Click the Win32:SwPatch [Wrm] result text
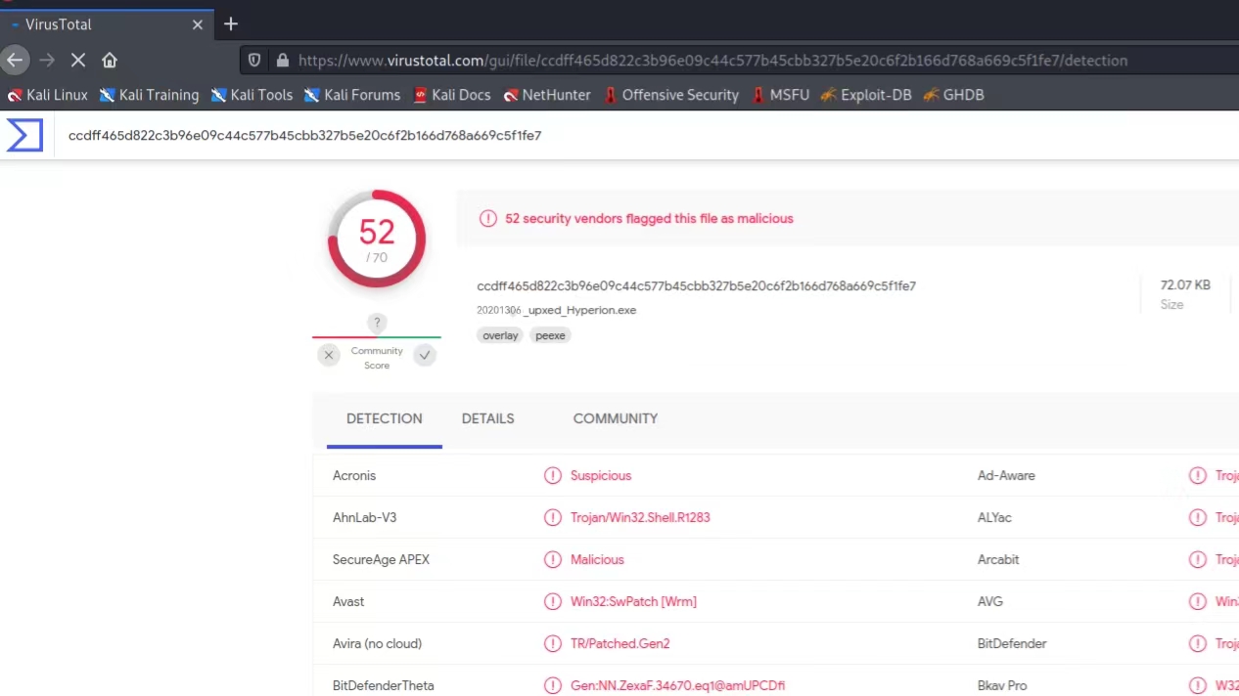 click(633, 601)
